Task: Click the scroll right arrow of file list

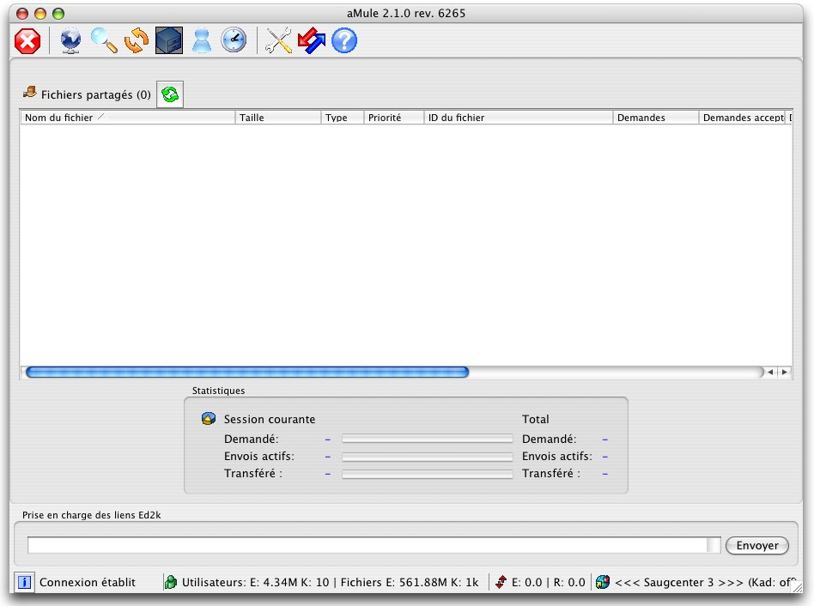Action: [784, 373]
